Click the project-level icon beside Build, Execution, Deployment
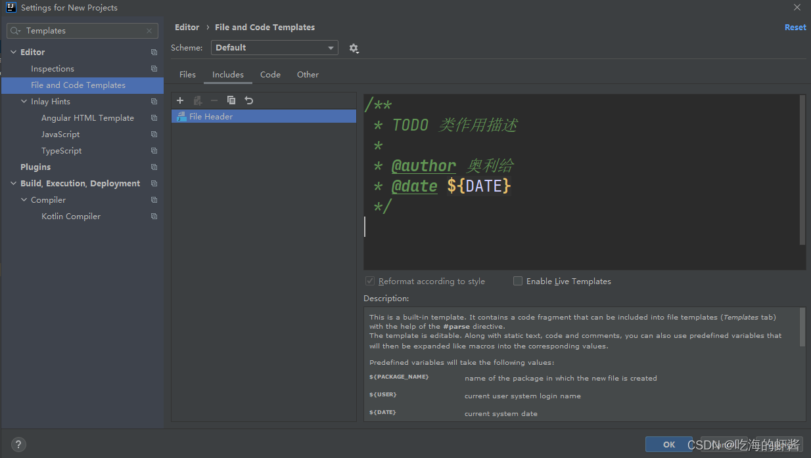This screenshot has height=458, width=811. 154,184
